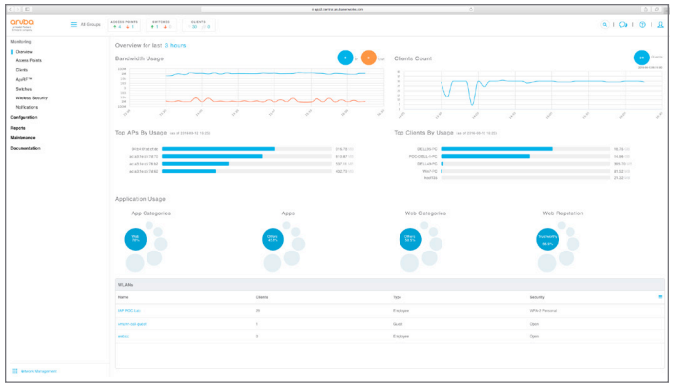Click the browser back arrow
This screenshot has height=387, width=673.
(x=11, y=9)
